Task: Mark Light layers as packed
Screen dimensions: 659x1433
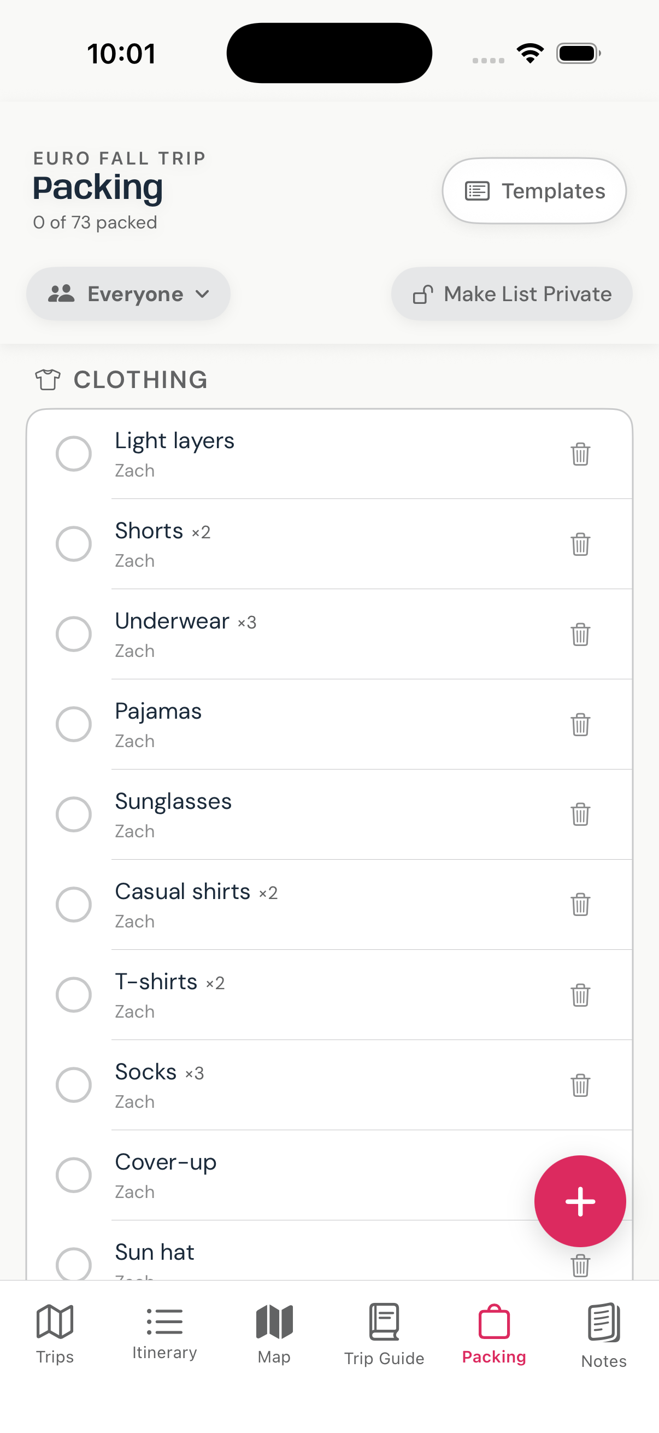Action: click(73, 454)
